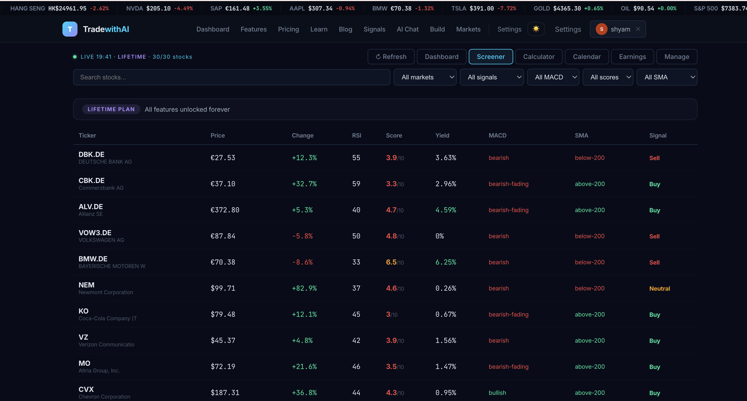Sort by RSI column header
This screenshot has height=401, width=747.
[x=356, y=135]
